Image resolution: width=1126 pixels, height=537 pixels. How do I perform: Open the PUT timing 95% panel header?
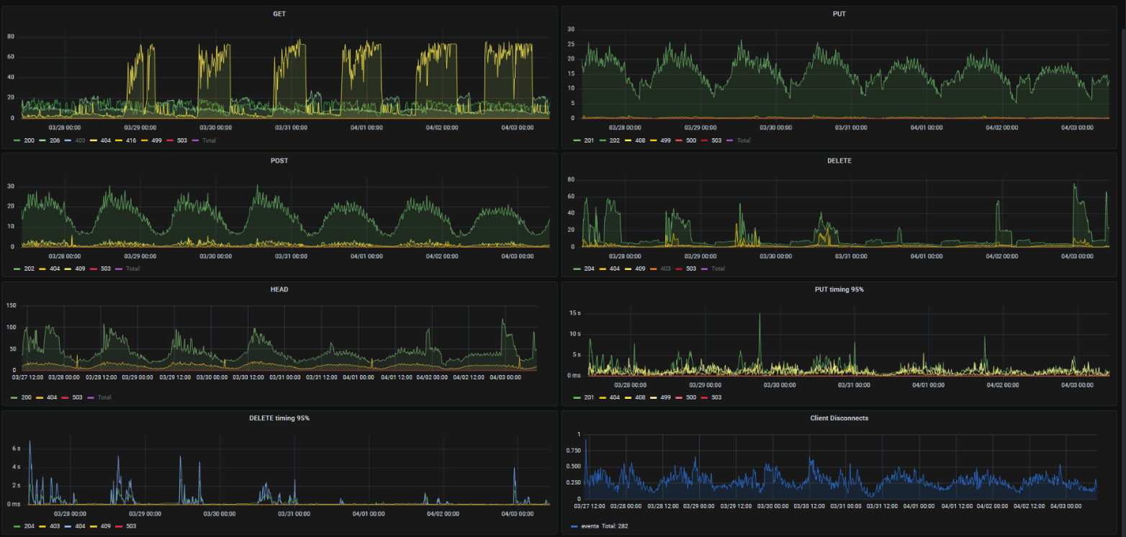(839, 289)
